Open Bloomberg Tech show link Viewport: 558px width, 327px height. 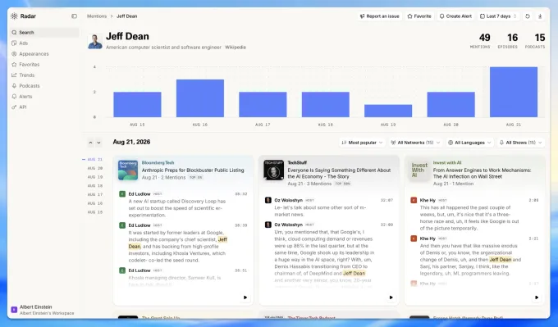[158, 163]
